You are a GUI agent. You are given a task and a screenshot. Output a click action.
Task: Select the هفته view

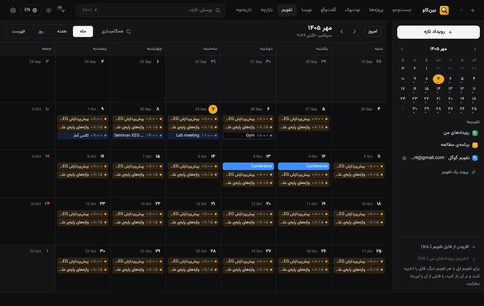[x=62, y=31]
